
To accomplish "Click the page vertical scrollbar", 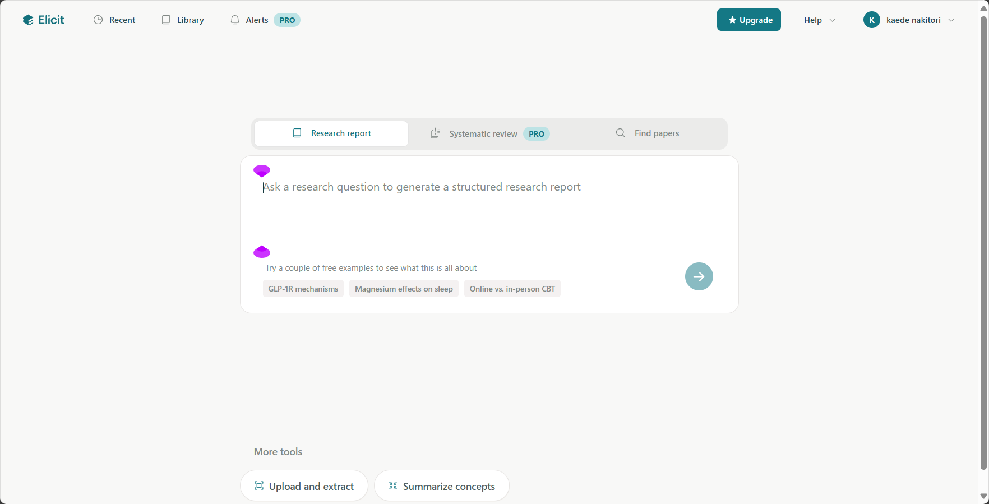I will [983, 242].
